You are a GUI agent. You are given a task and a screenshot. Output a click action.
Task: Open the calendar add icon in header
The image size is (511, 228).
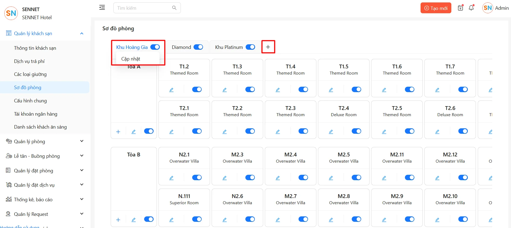pos(461,8)
